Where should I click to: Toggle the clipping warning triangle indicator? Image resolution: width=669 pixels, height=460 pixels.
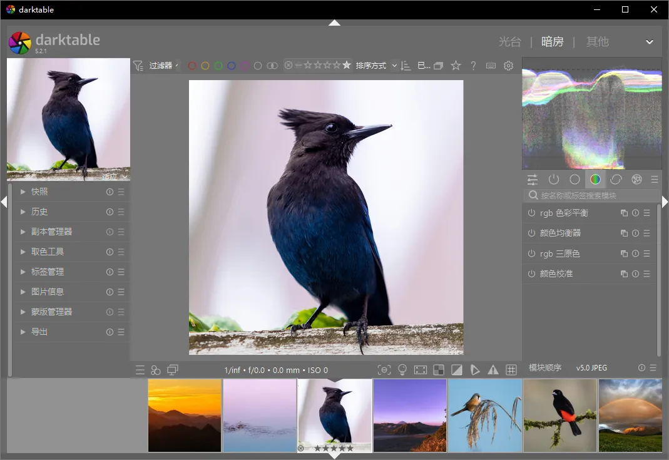pyautogui.click(x=493, y=370)
